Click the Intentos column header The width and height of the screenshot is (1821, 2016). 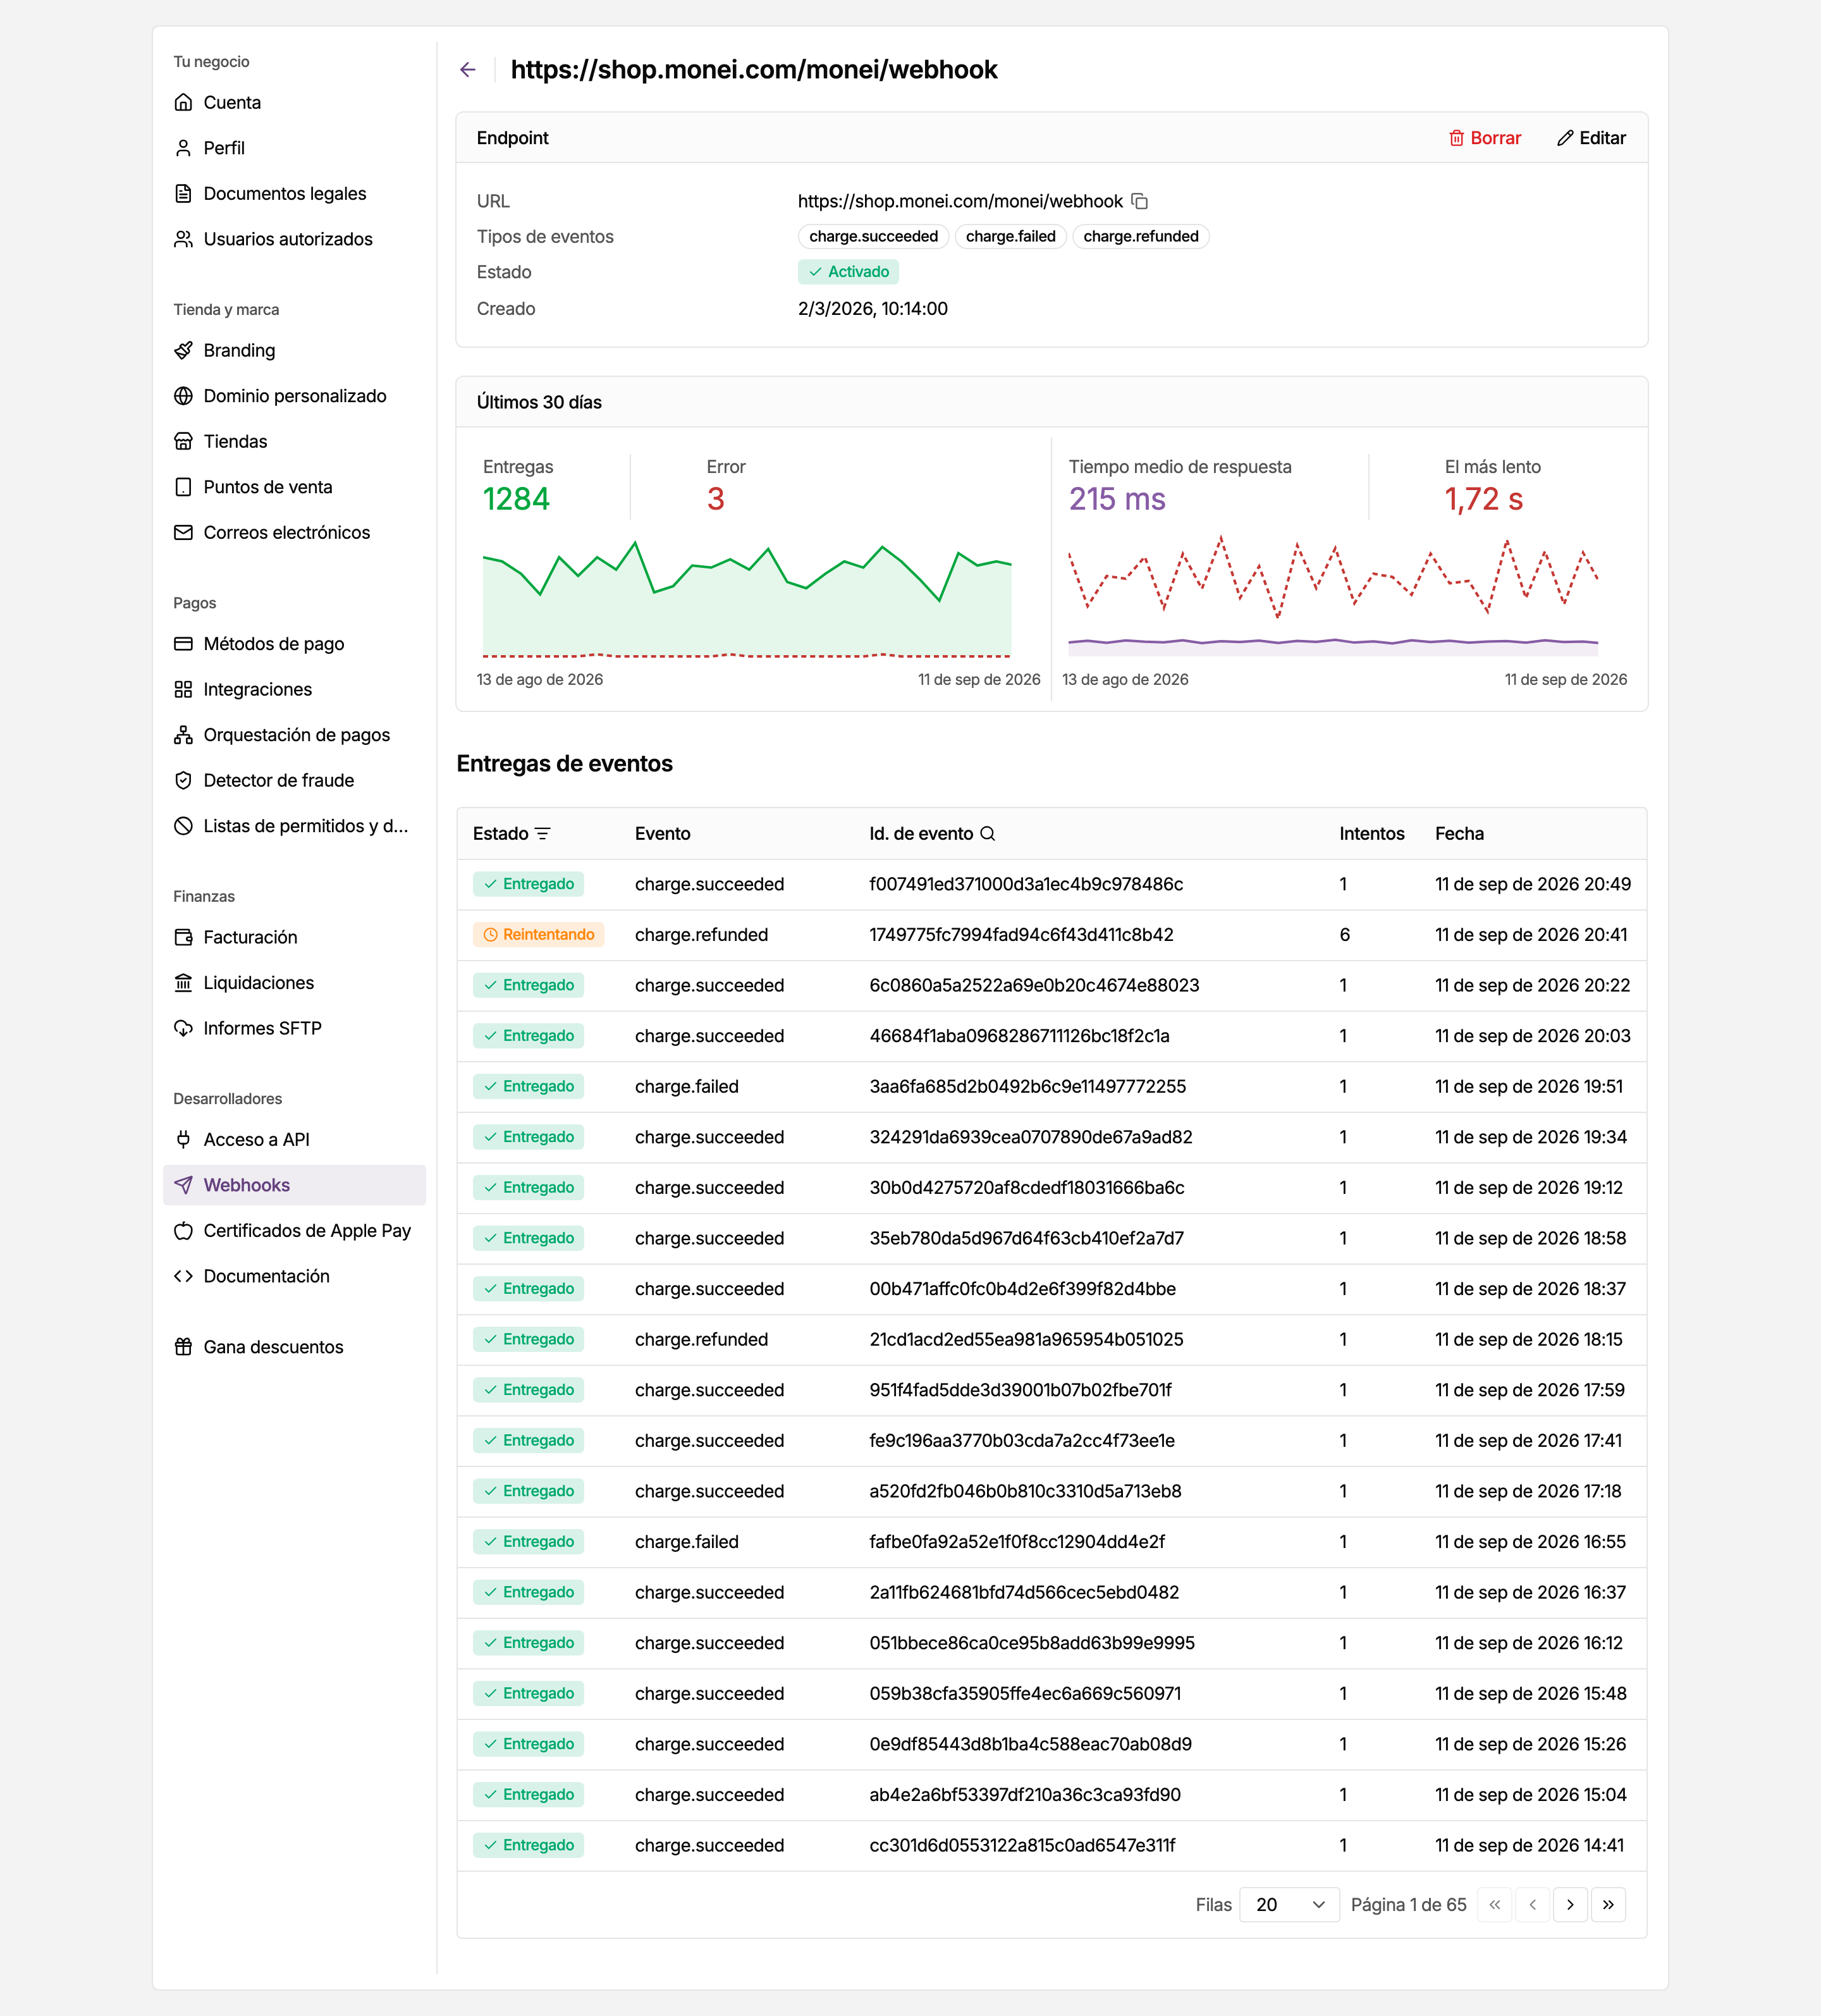(1371, 834)
